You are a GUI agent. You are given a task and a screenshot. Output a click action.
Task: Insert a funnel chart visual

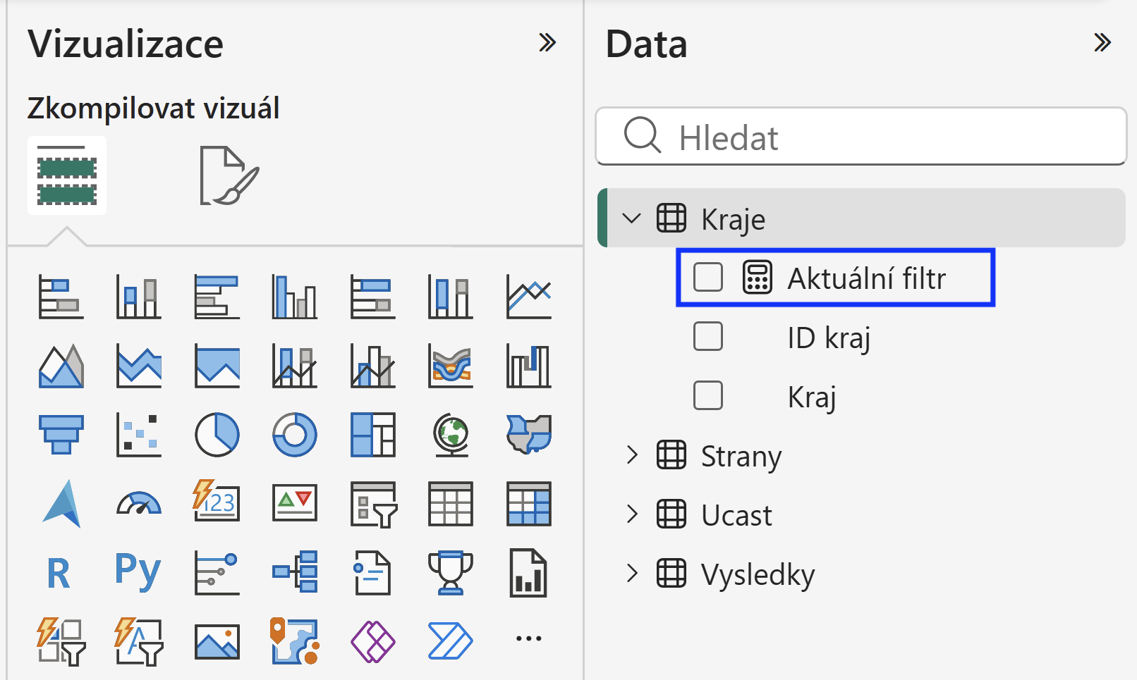click(x=61, y=435)
